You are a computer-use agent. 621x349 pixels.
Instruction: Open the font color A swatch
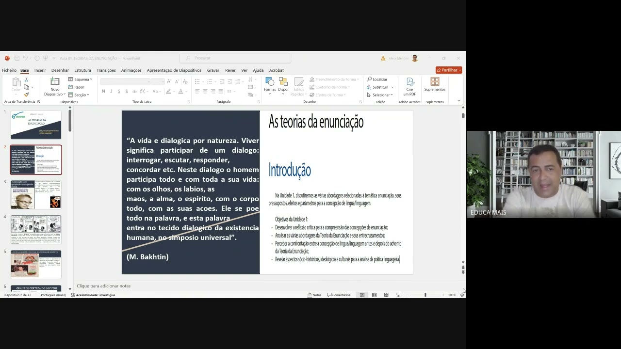pos(180,91)
